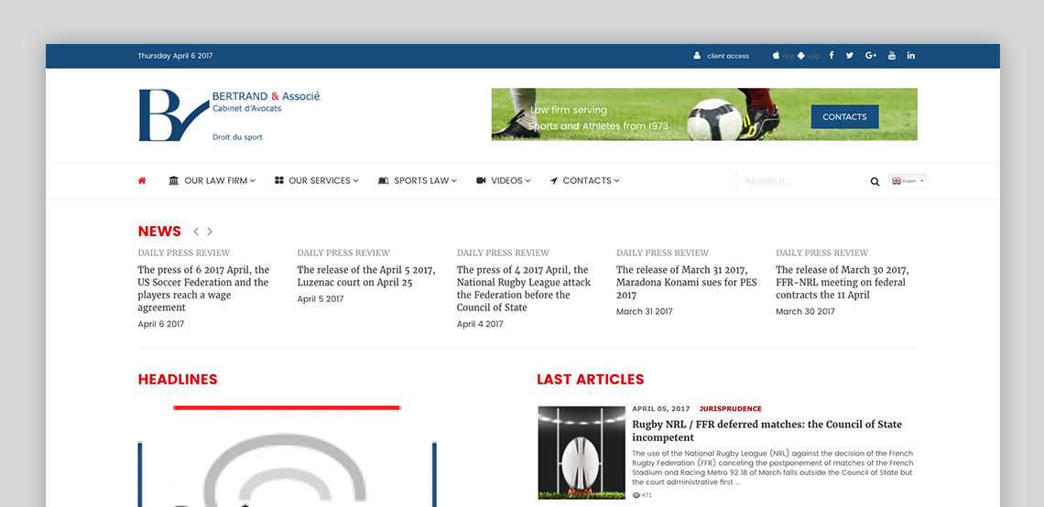Open the YouTube channel icon
This screenshot has width=1044, height=507.
[892, 55]
